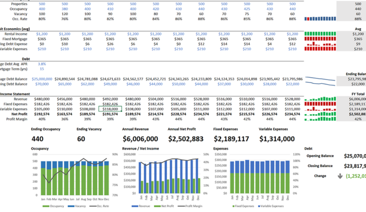Select the $214,574 Net Profit cell
Viewport: 366px width, 212px height.
155,114
